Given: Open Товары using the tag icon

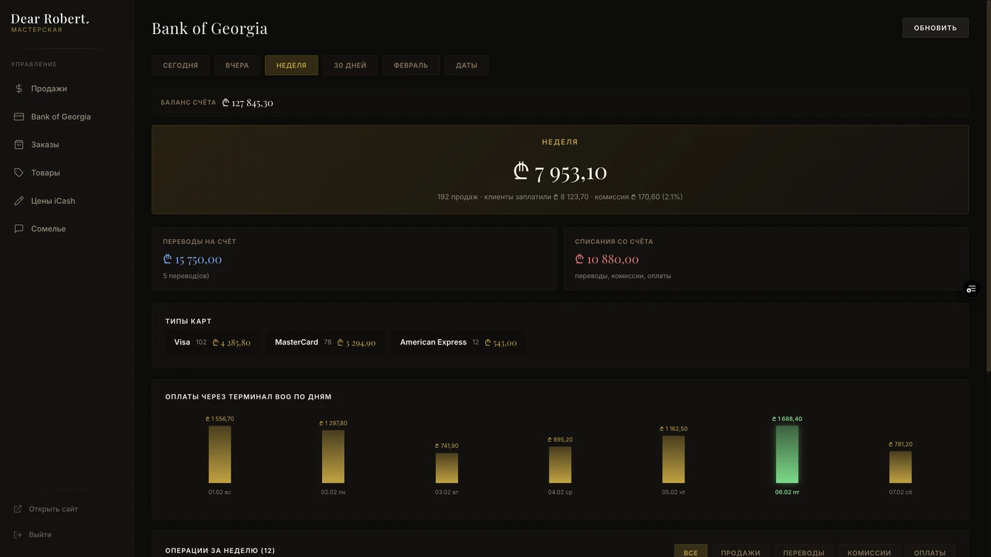Looking at the screenshot, I should 18,172.
